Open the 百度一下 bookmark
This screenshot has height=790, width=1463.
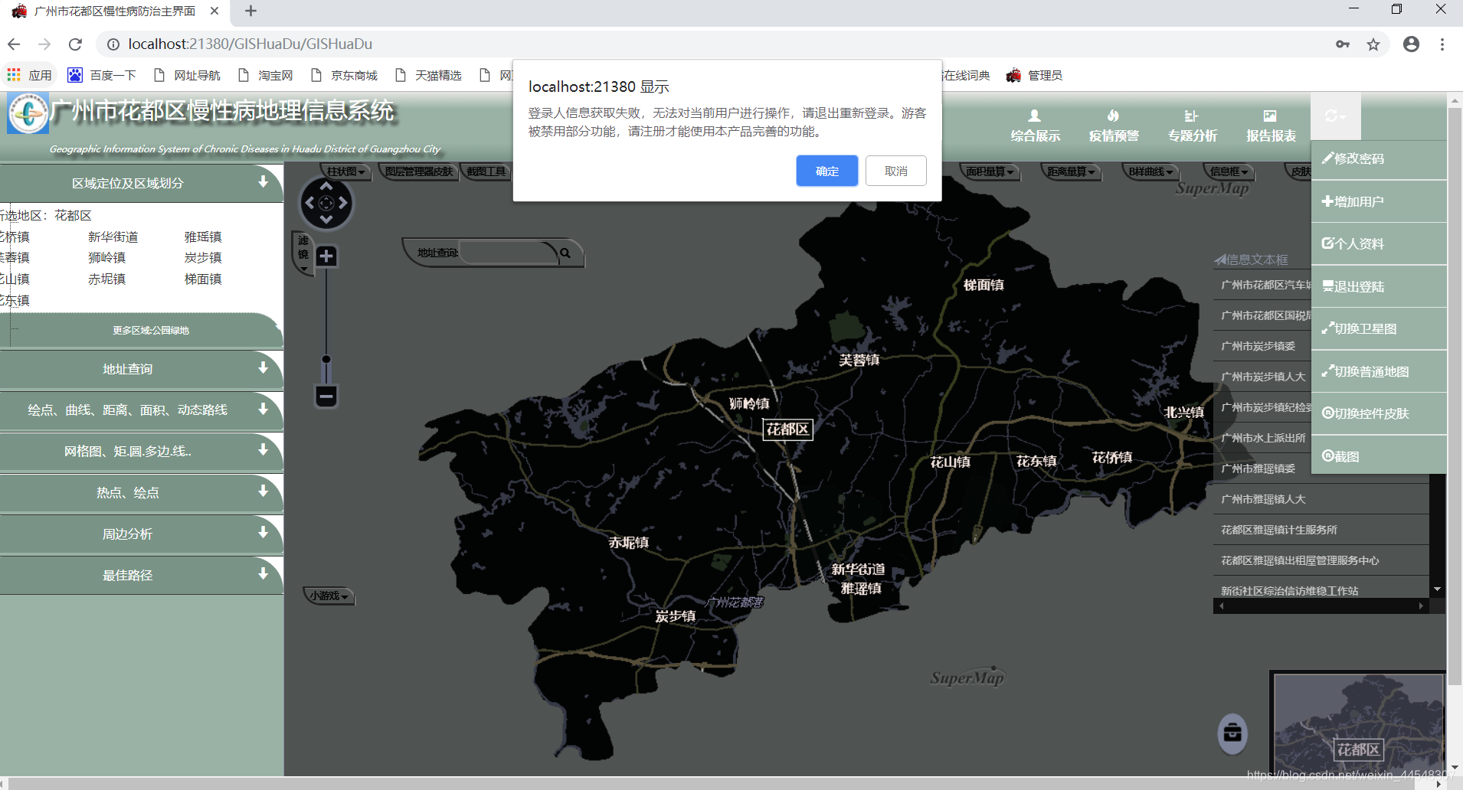pos(102,75)
